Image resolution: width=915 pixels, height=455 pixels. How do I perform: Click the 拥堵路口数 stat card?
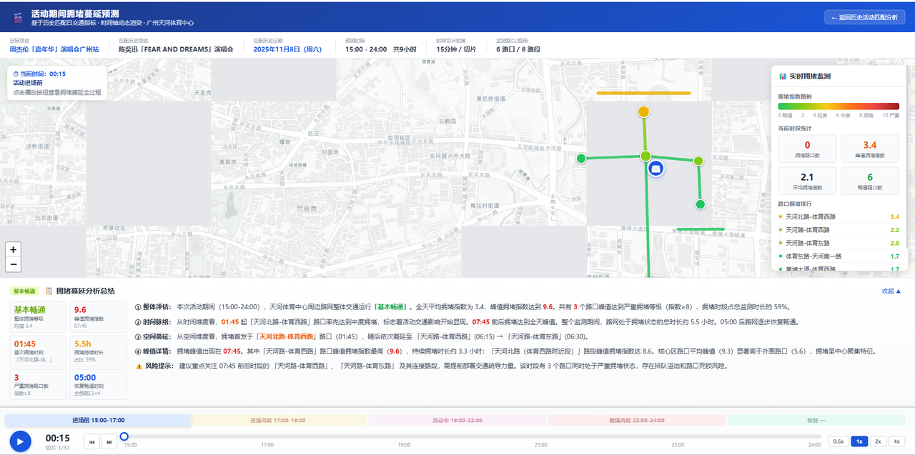pos(807,148)
